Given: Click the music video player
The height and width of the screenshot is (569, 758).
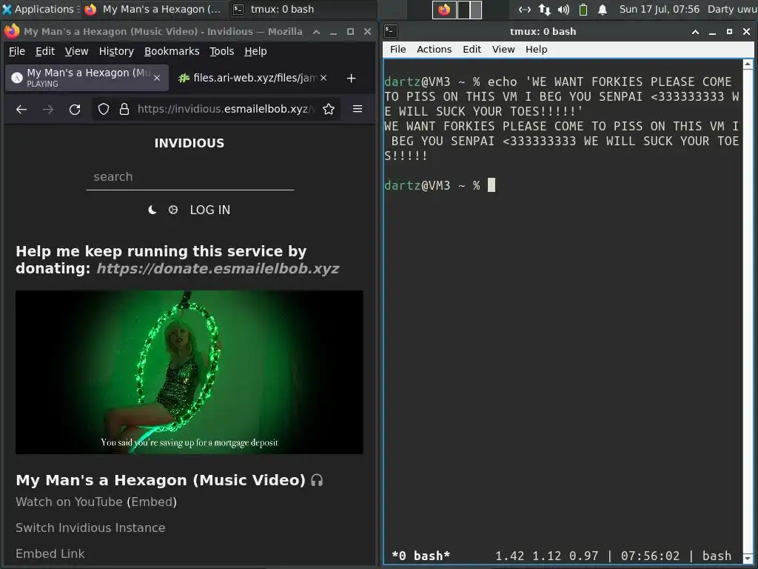Looking at the screenshot, I should coord(189,372).
